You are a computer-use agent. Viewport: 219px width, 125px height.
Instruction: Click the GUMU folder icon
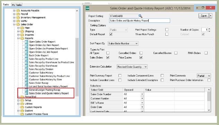(x=18, y=21)
